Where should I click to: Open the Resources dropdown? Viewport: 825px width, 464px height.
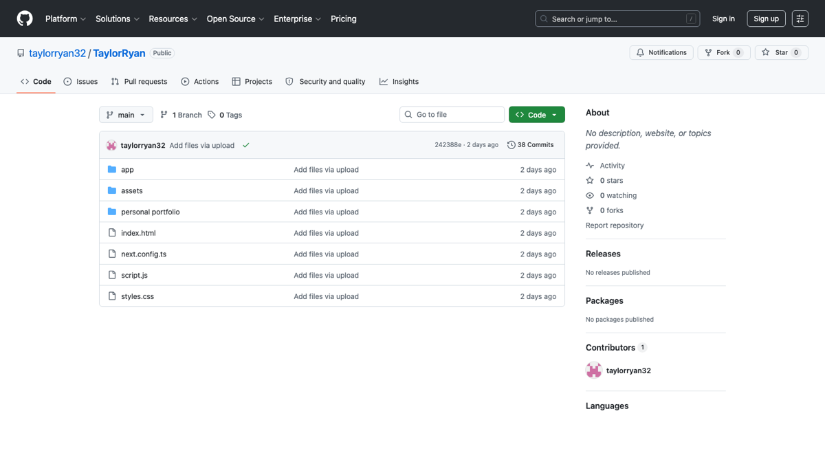[173, 19]
